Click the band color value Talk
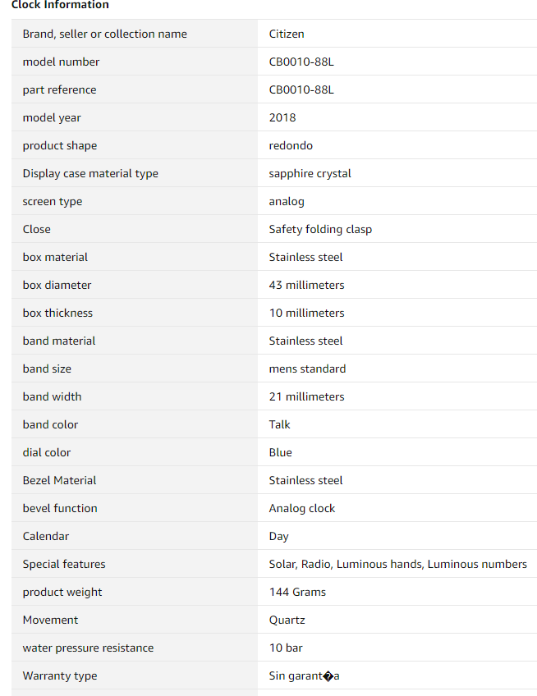Image resolution: width=537 pixels, height=696 pixels. point(279,425)
